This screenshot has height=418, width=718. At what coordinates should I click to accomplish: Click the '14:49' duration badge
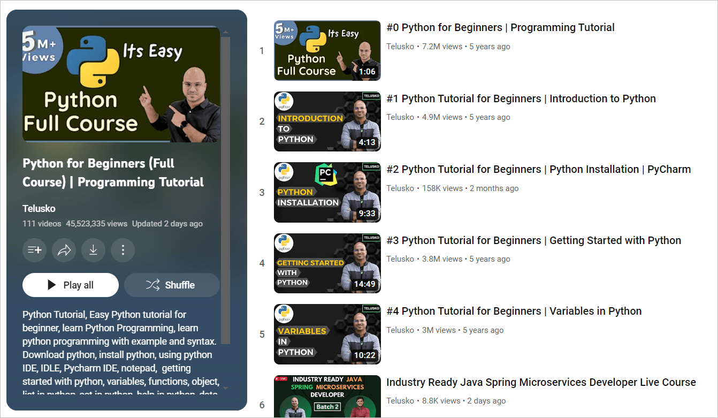365,284
